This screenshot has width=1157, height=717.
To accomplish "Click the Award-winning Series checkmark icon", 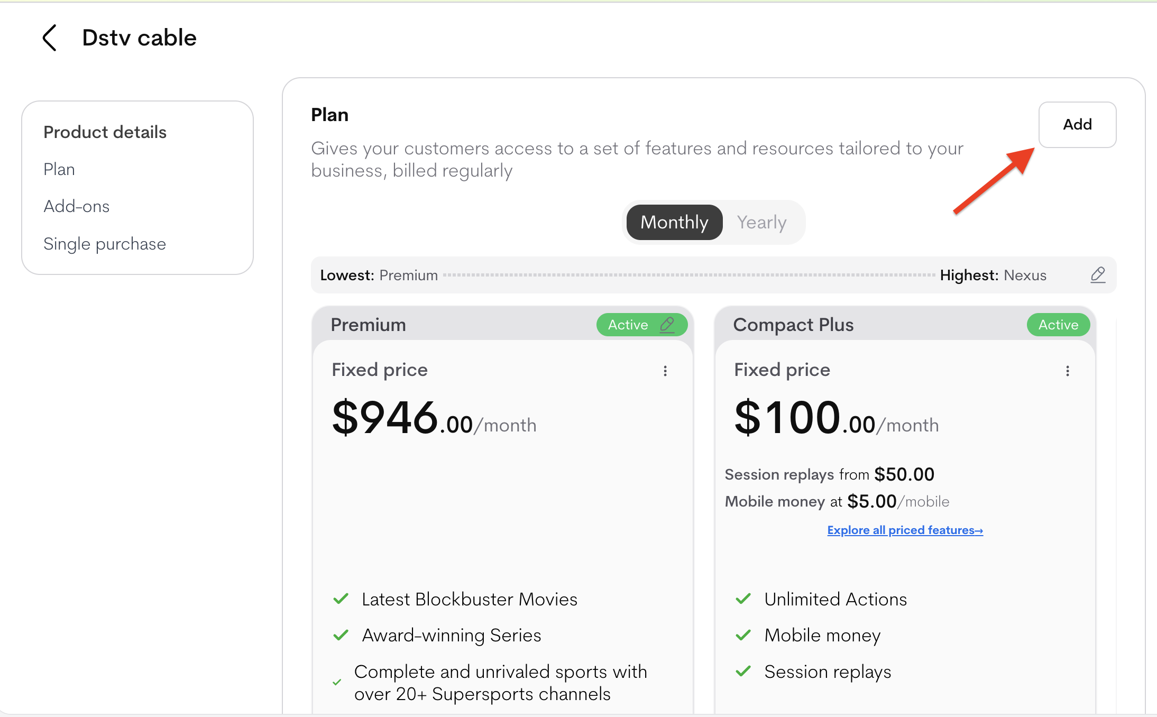I will [341, 635].
